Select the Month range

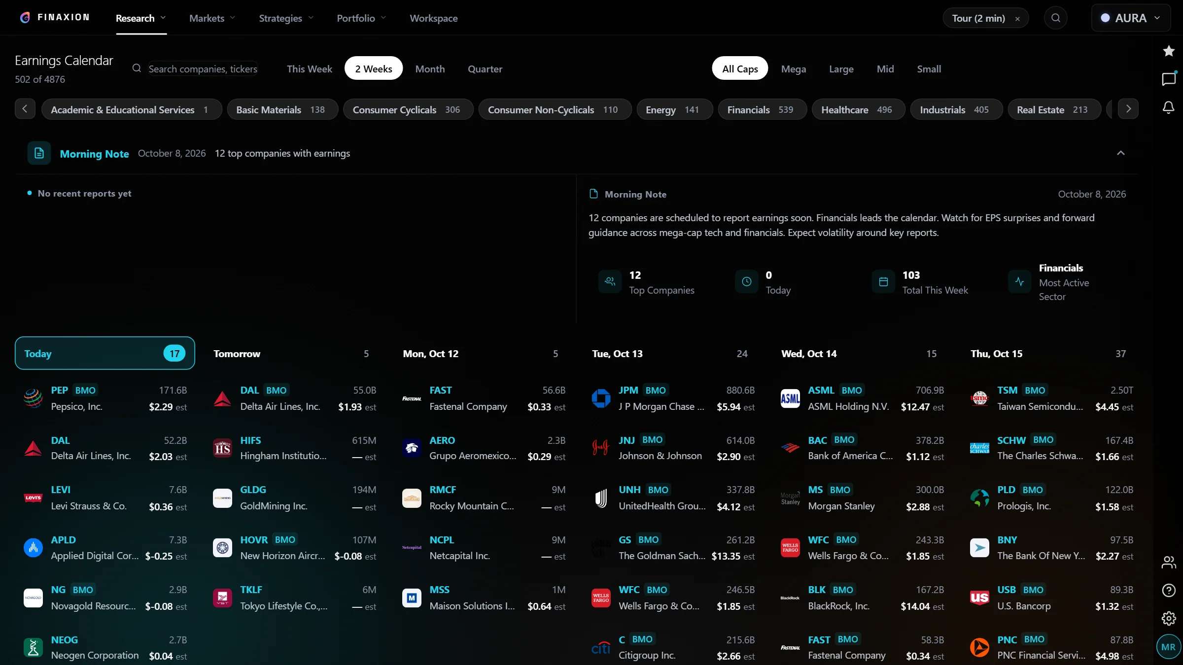[430, 69]
